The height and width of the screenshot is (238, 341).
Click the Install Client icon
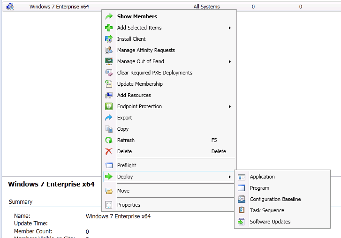(109, 39)
